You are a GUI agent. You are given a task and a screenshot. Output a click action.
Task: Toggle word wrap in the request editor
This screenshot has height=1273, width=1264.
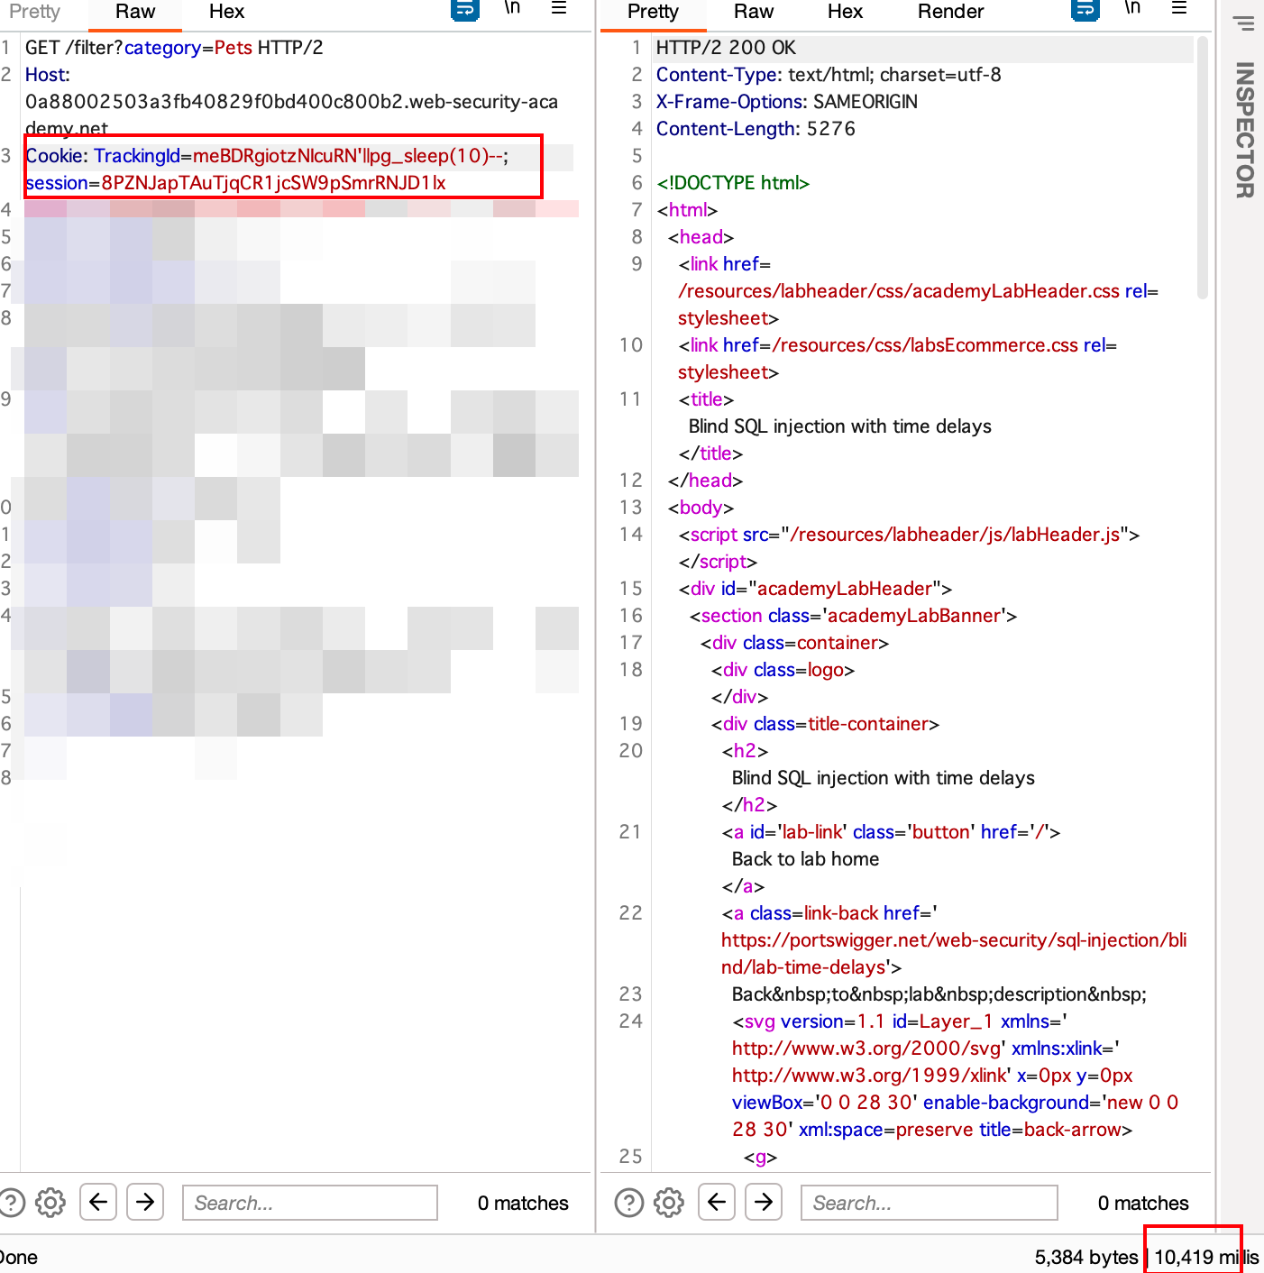(x=464, y=10)
